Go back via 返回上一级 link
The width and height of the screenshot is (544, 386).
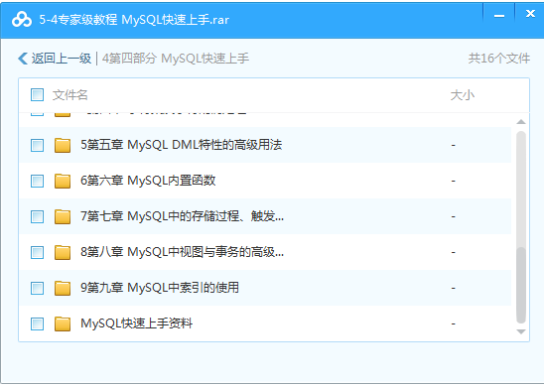coord(62,59)
